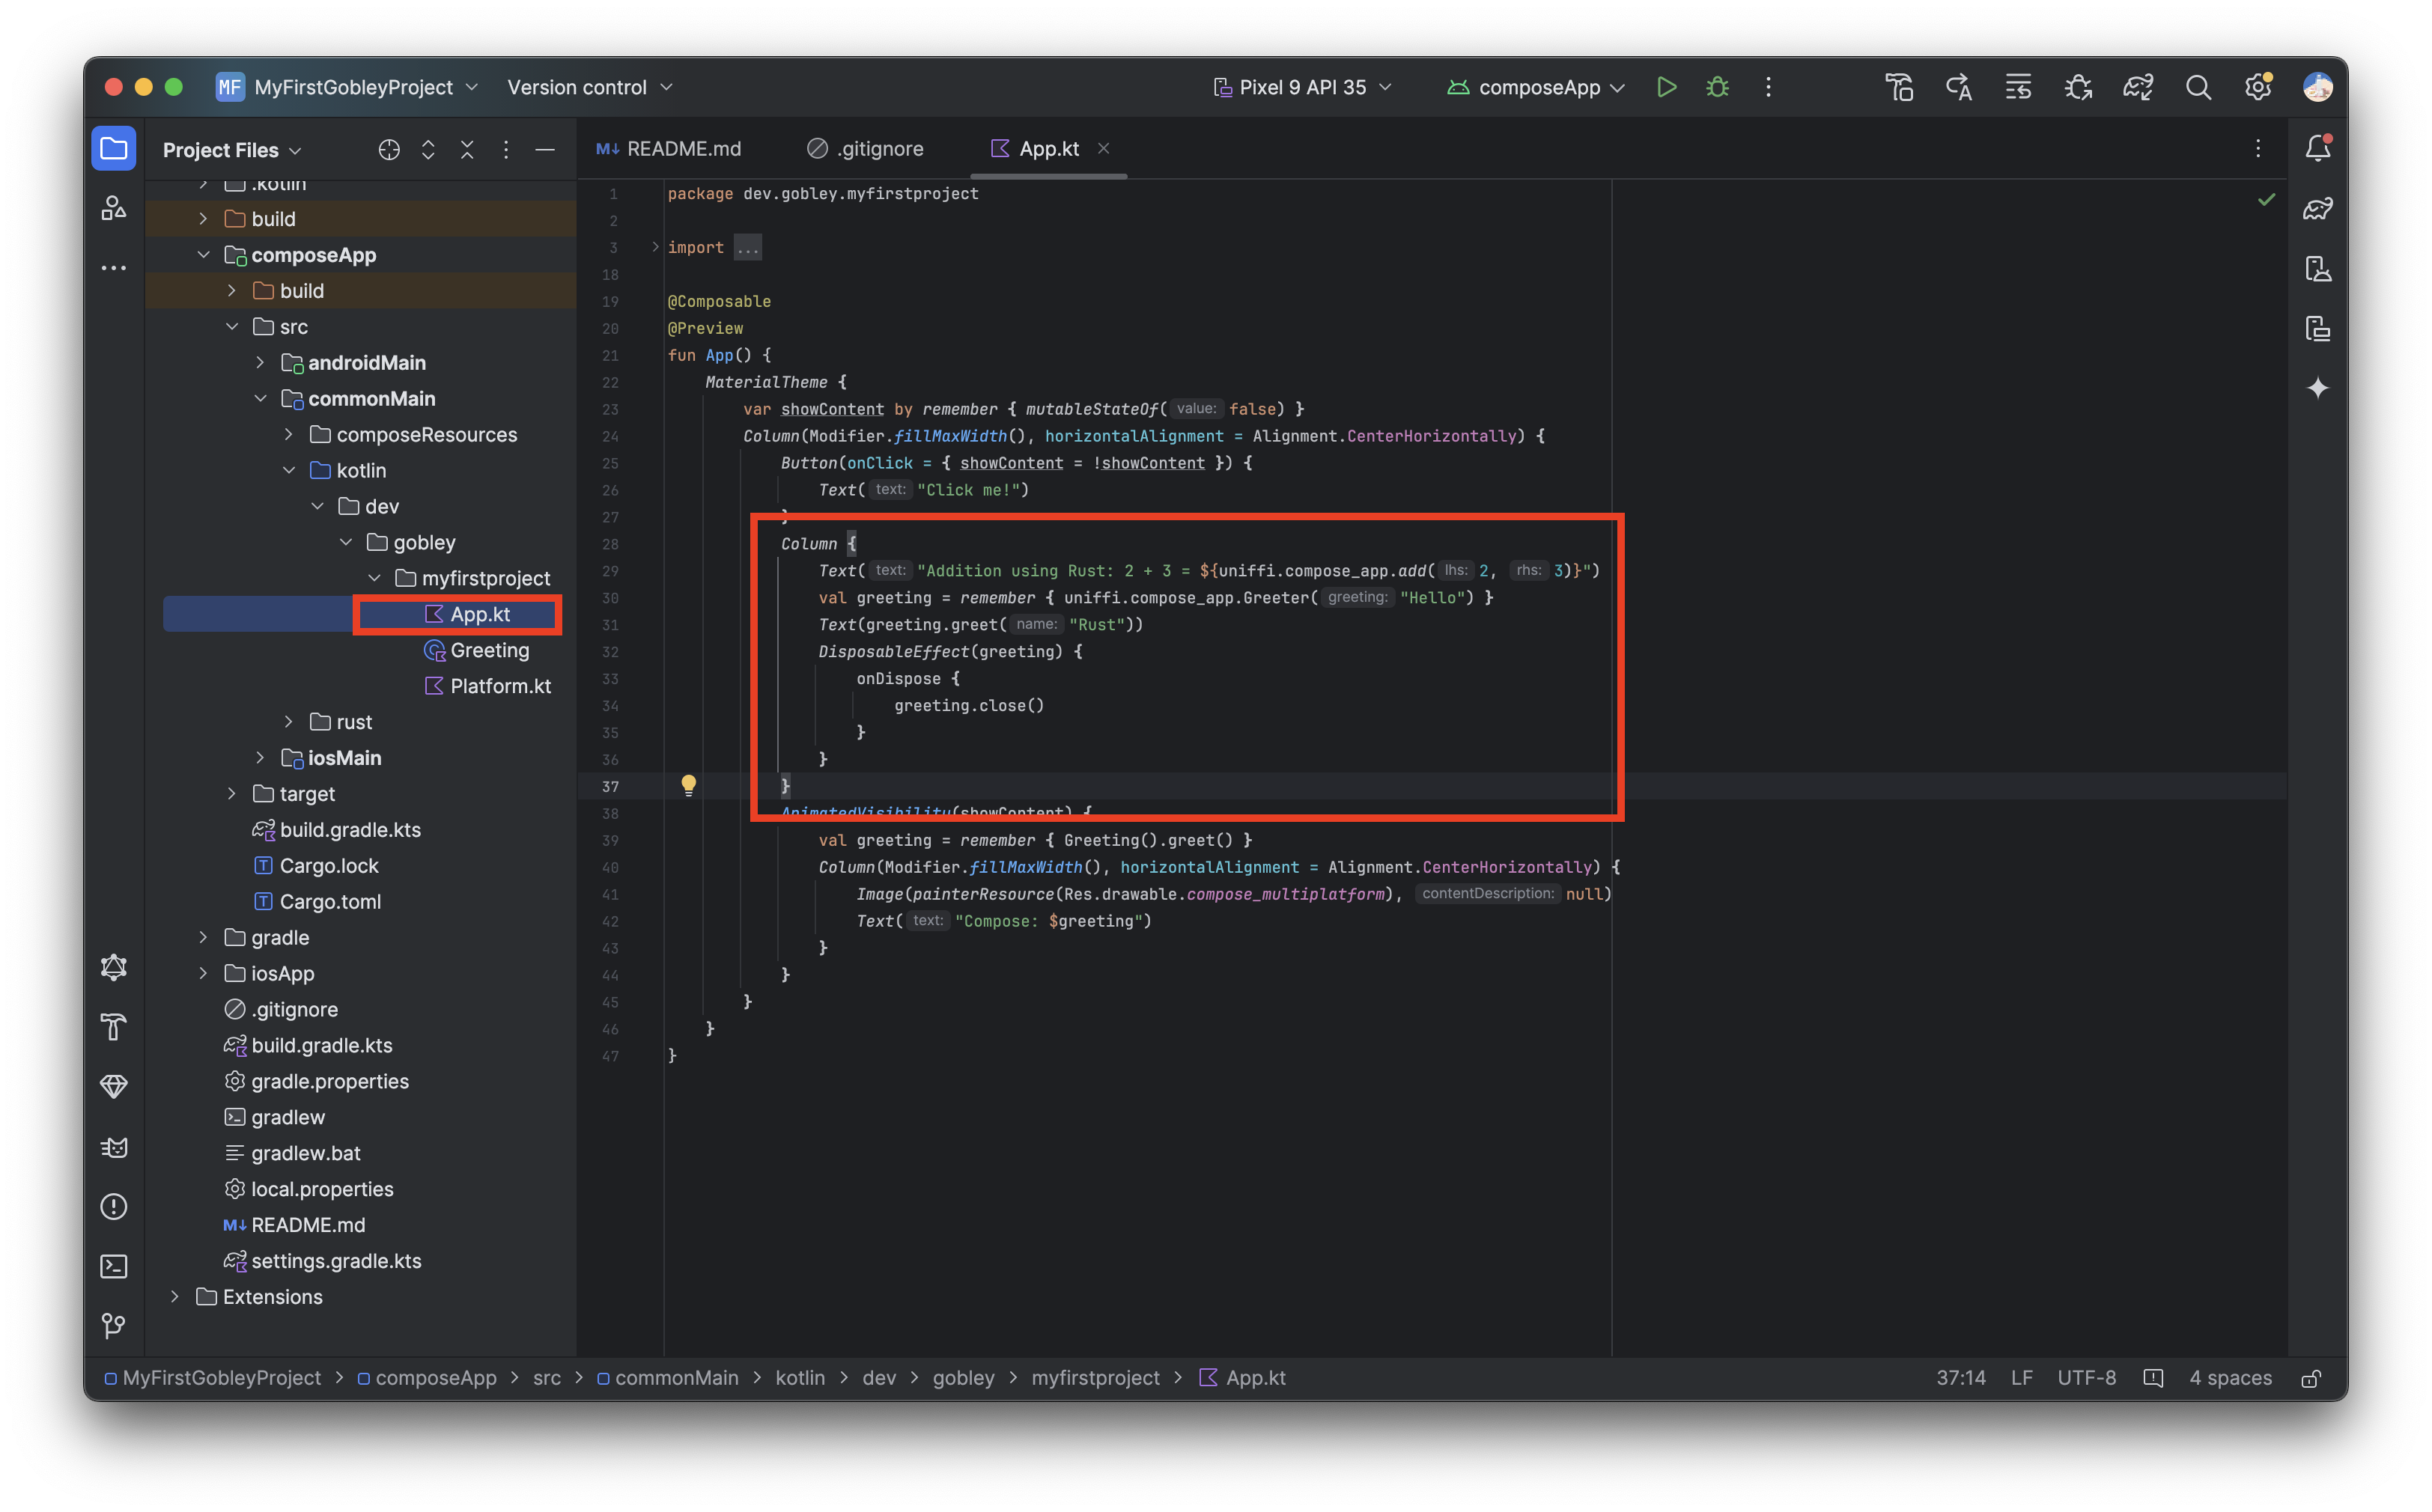Image resolution: width=2432 pixels, height=1512 pixels.
Task: Open MyFirstGobleyProject project dropdown
Action: [x=348, y=87]
